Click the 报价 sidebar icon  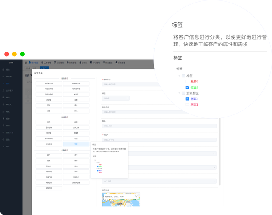tap(3, 119)
